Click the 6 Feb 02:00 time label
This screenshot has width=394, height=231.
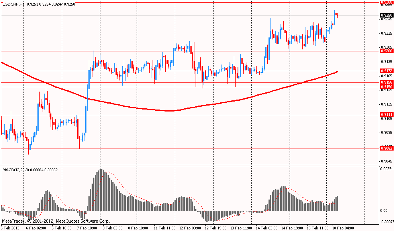[36, 228]
